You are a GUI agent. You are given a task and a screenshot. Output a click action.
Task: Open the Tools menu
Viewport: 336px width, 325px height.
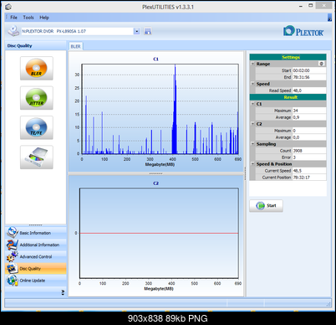pos(28,18)
